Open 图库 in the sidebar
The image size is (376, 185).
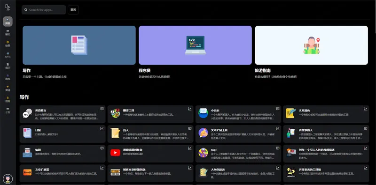(8, 77)
